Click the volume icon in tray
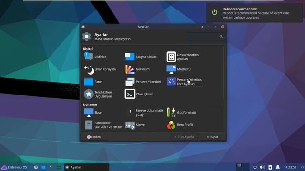 coord(262,167)
